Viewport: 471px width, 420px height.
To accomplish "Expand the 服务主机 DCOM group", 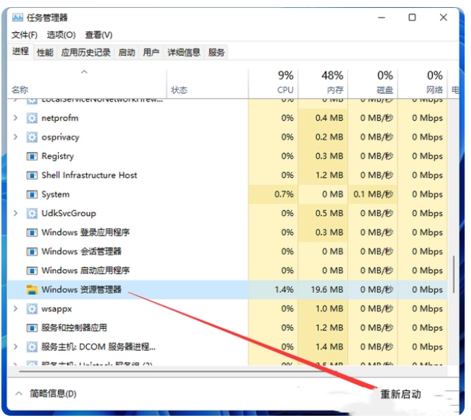I will coord(16,347).
